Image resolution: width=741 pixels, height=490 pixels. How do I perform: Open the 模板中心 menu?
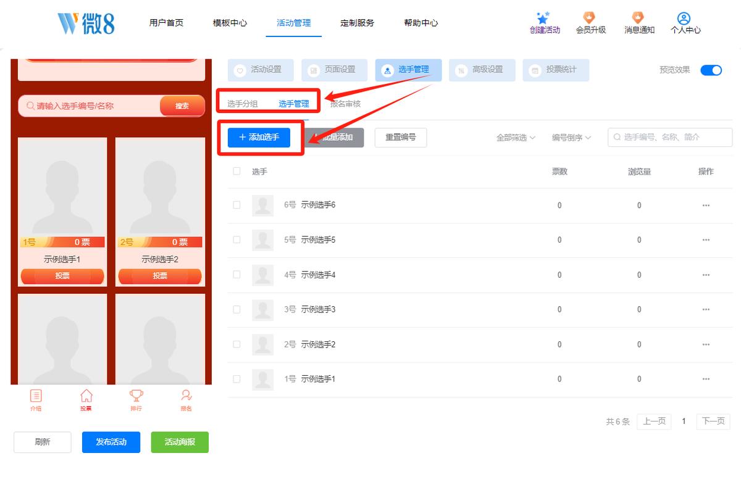point(230,23)
